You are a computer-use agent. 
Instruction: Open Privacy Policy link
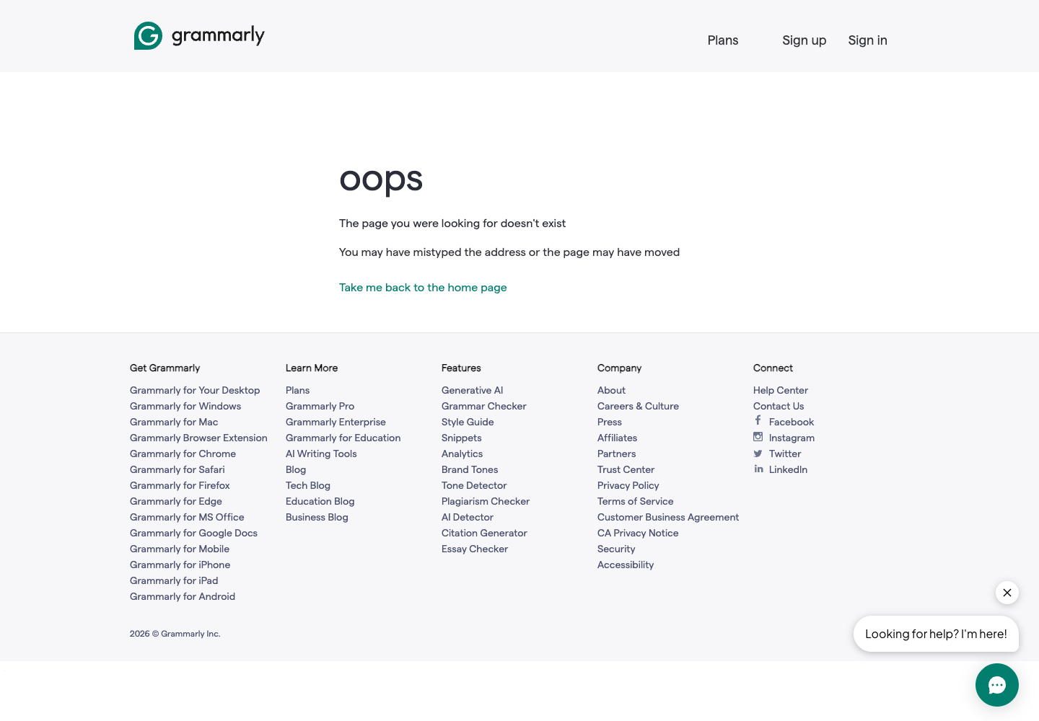tap(628, 485)
